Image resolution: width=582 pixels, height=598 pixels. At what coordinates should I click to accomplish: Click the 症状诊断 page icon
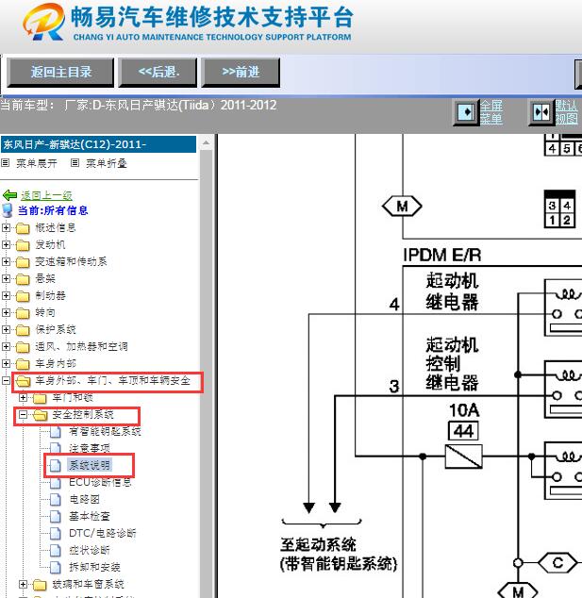(x=56, y=550)
